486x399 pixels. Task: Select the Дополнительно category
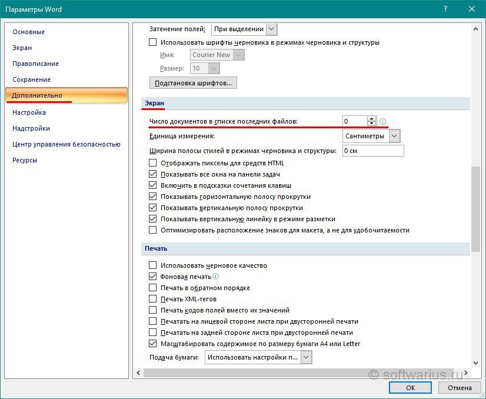click(x=66, y=95)
